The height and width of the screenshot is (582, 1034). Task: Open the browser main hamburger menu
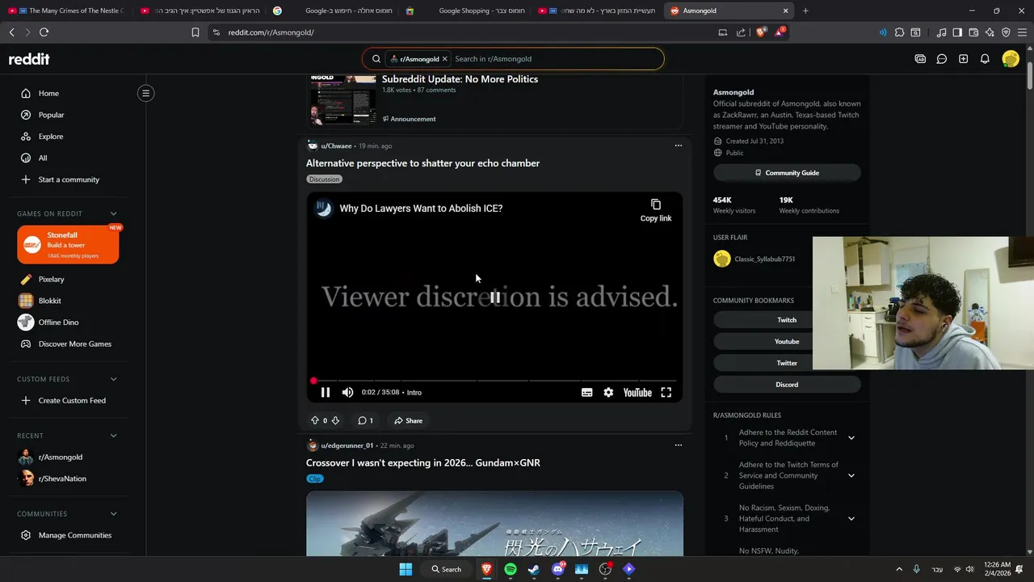[1022, 32]
